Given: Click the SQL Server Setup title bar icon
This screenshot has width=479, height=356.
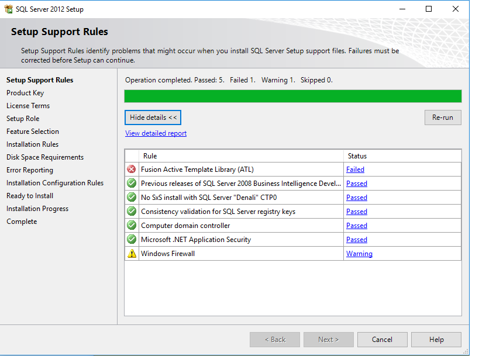Looking at the screenshot, I should (x=8, y=9).
